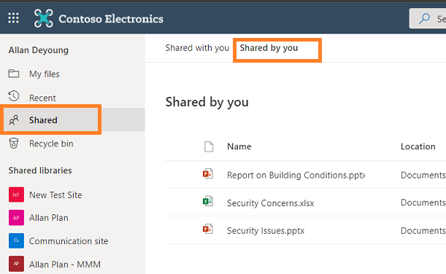Open Allan Plan - MMM library
The width and height of the screenshot is (446, 274).
click(x=65, y=265)
